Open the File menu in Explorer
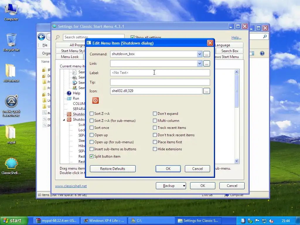Screen dimensions: 300x225 pos(45,45)
